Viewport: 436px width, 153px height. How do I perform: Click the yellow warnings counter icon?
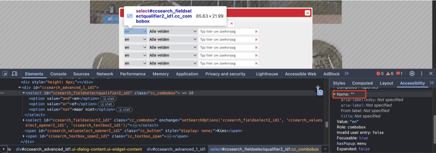click(x=390, y=74)
